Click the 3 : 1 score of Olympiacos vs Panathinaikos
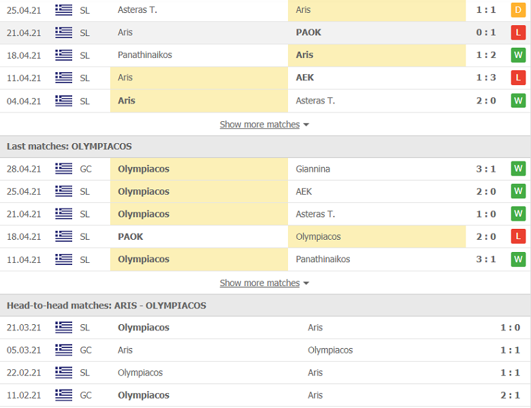Screen dimensions: 531x408 pos(486,260)
